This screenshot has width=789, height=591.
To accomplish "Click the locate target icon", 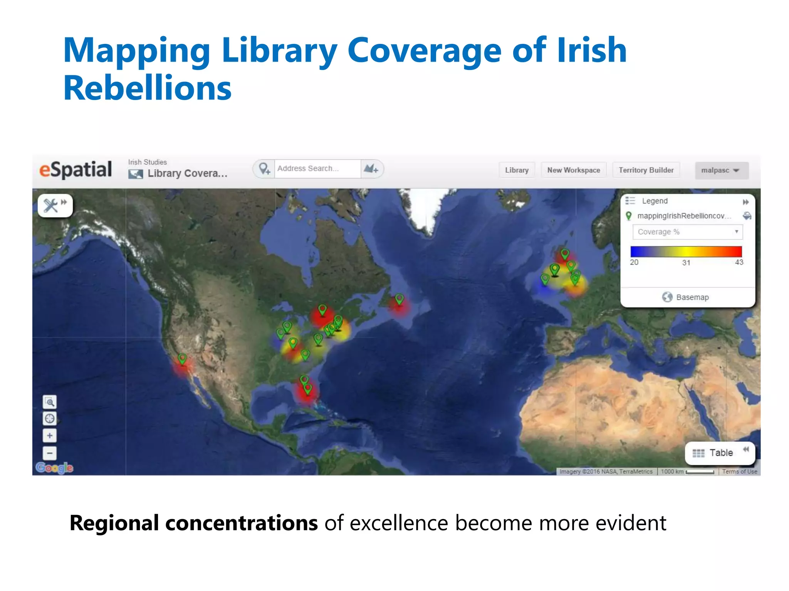I will pyautogui.click(x=50, y=419).
